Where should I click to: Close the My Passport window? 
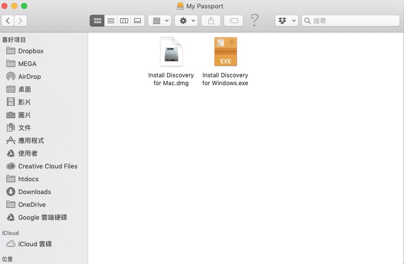tap(4, 6)
